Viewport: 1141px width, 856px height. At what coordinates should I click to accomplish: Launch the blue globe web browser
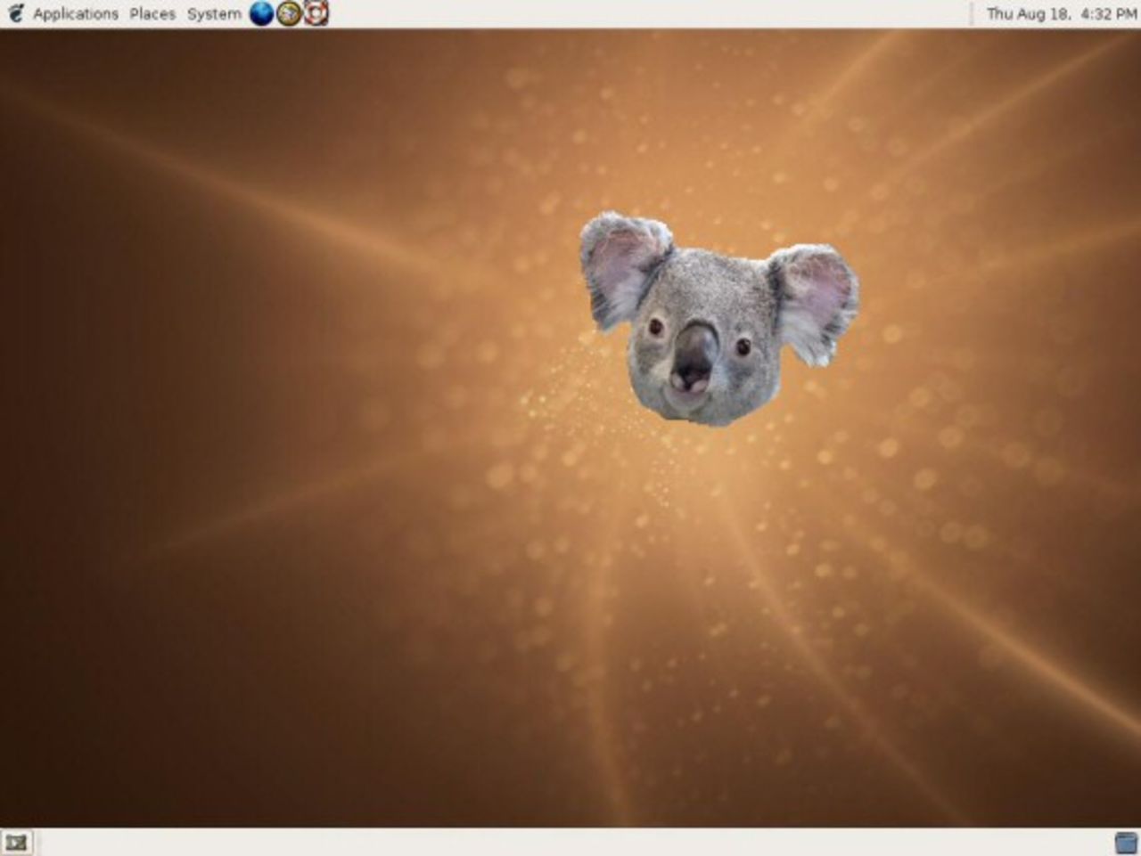[261, 13]
